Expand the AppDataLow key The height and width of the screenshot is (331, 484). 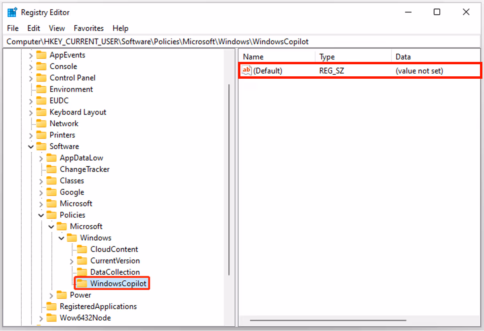click(x=41, y=158)
